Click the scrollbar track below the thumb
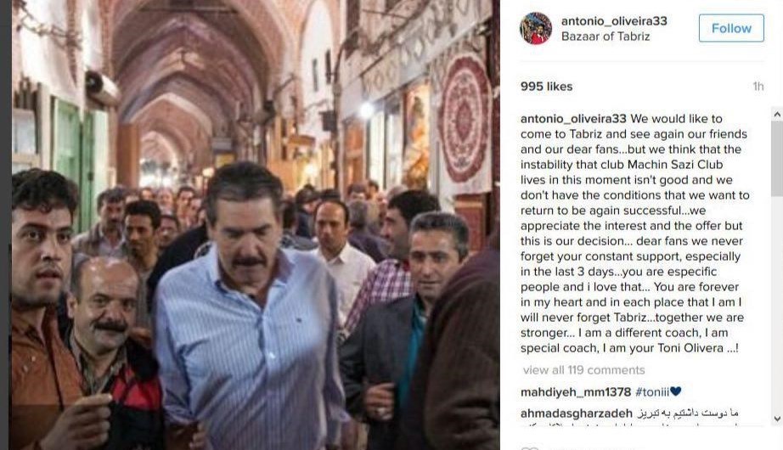 coord(777,304)
